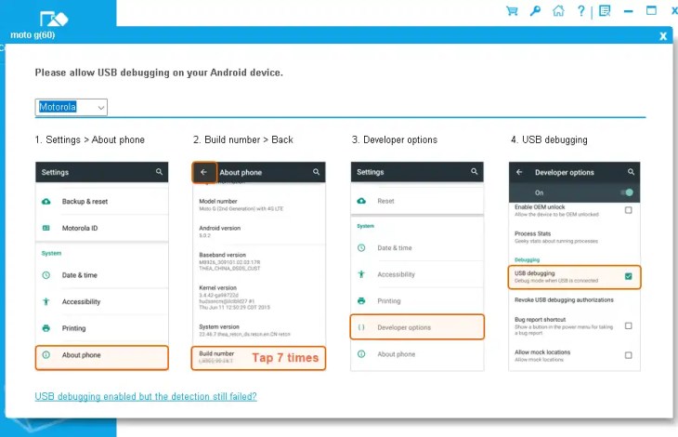The height and width of the screenshot is (437, 678).
Task: Select highlighted Developer options row
Action: [x=417, y=326]
